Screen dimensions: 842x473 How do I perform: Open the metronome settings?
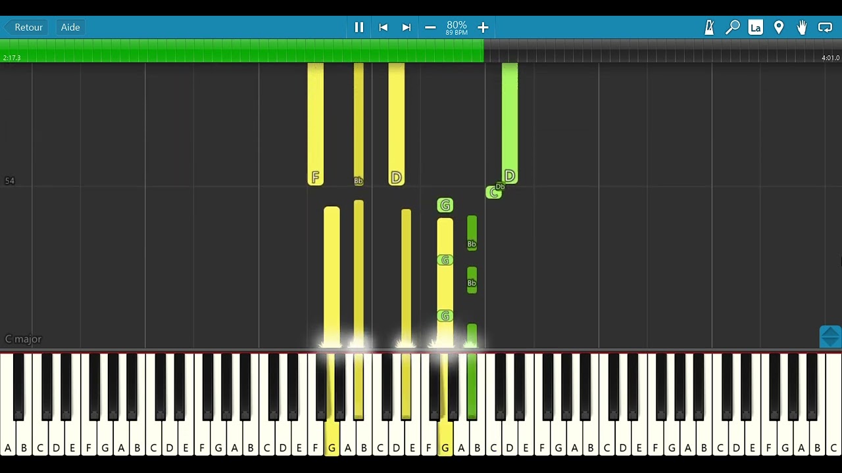click(x=709, y=28)
